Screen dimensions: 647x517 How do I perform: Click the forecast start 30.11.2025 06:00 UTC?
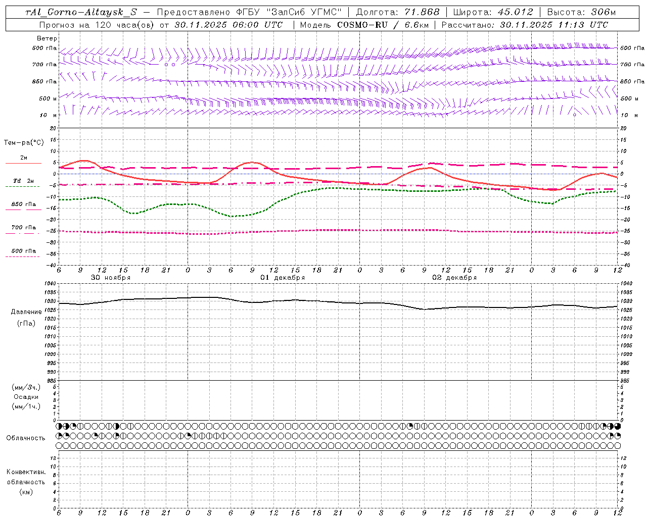click(x=228, y=25)
